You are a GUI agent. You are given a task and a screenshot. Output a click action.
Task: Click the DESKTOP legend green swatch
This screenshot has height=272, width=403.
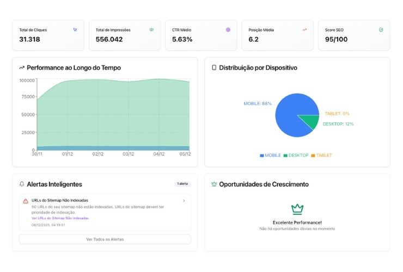click(x=285, y=156)
